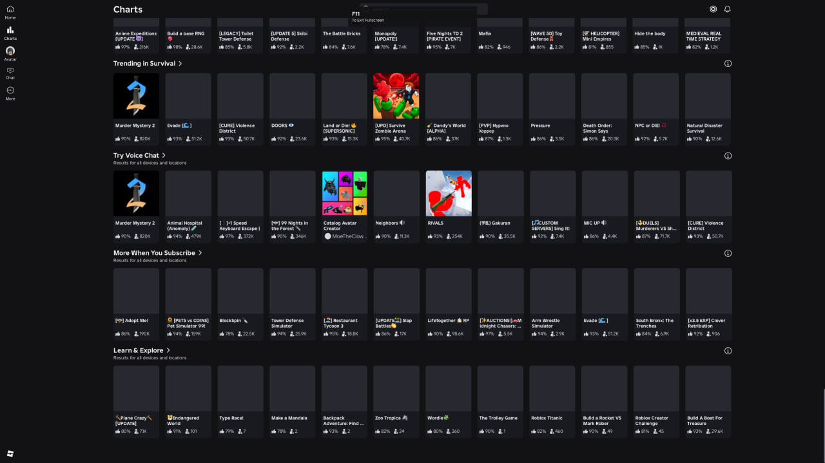Open NPC or DIE! game card
The width and height of the screenshot is (825, 463).
pos(655,109)
